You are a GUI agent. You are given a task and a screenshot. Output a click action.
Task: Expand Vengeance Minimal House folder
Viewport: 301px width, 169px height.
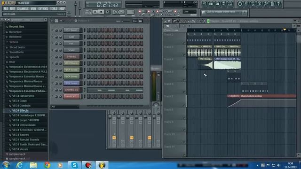pyautogui.click(x=25, y=81)
